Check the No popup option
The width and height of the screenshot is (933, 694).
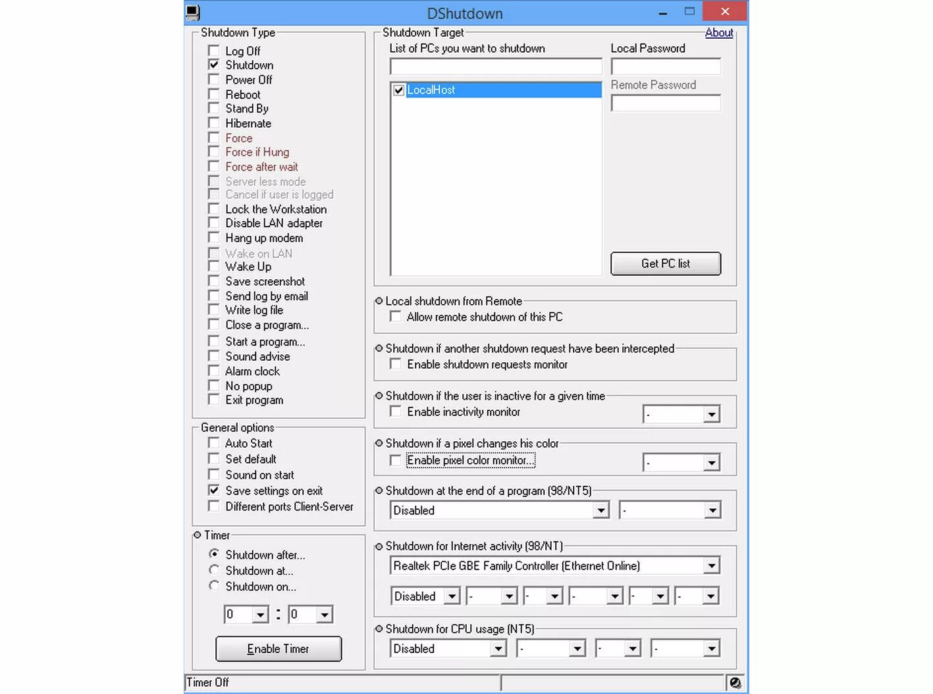click(x=213, y=386)
